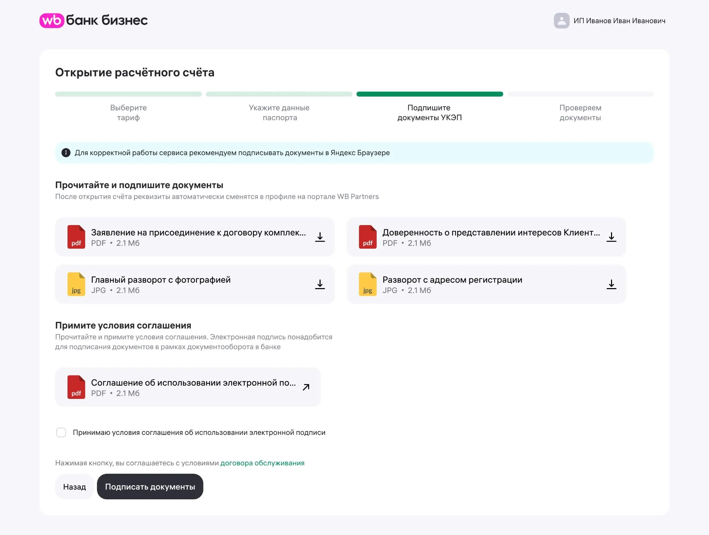Click the dark-green active progress bar segment
The image size is (709, 535).
point(430,94)
